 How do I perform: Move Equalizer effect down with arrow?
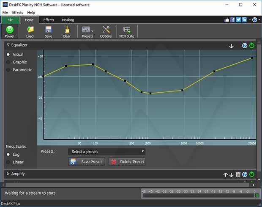click(x=232, y=46)
